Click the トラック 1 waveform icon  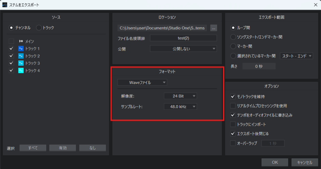coord(21,49)
